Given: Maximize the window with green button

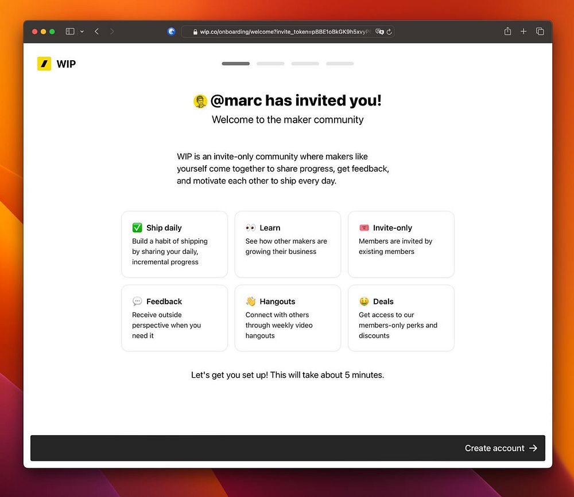Looking at the screenshot, I should click(x=52, y=32).
